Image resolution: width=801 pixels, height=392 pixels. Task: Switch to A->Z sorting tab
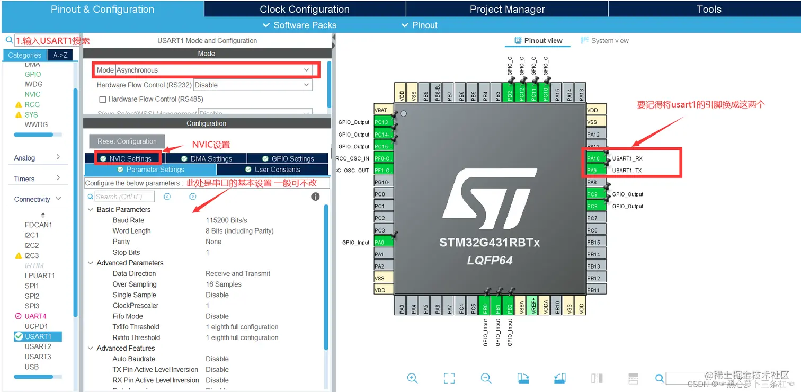60,55
